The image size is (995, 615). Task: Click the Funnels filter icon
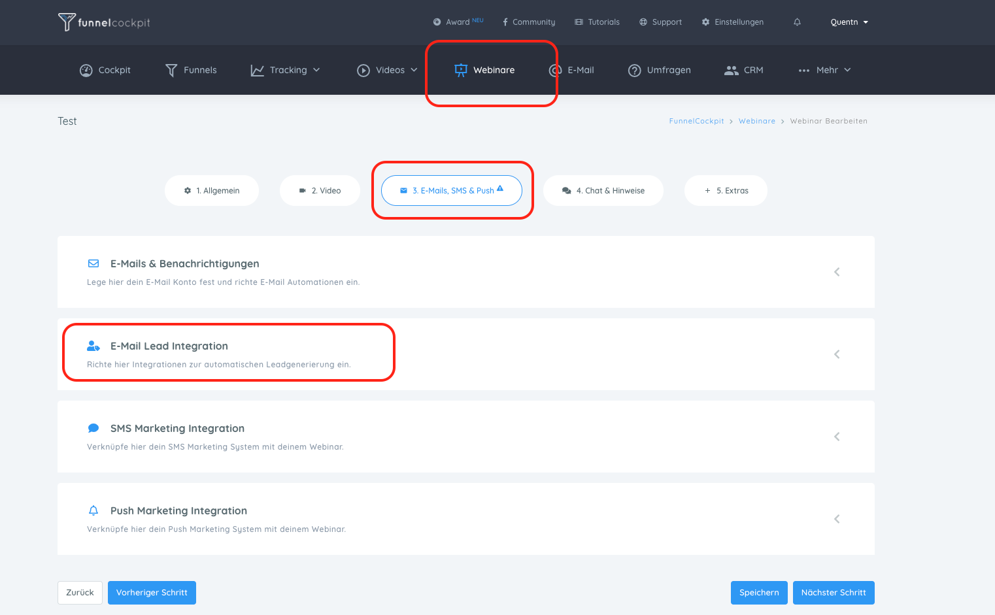(171, 71)
